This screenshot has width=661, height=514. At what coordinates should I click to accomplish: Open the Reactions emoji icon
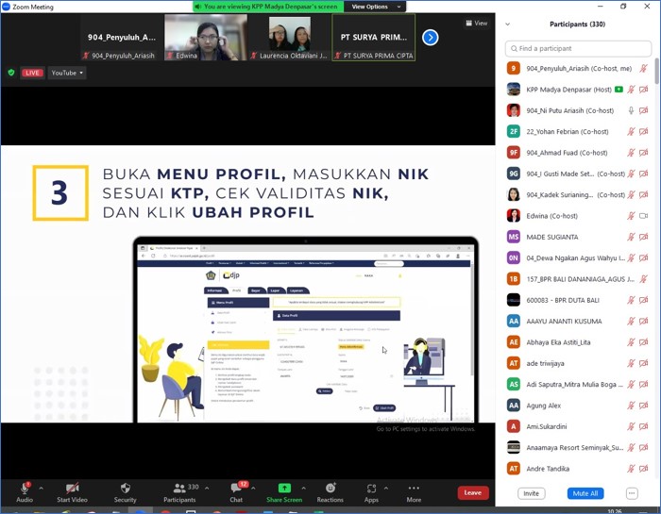click(x=330, y=489)
